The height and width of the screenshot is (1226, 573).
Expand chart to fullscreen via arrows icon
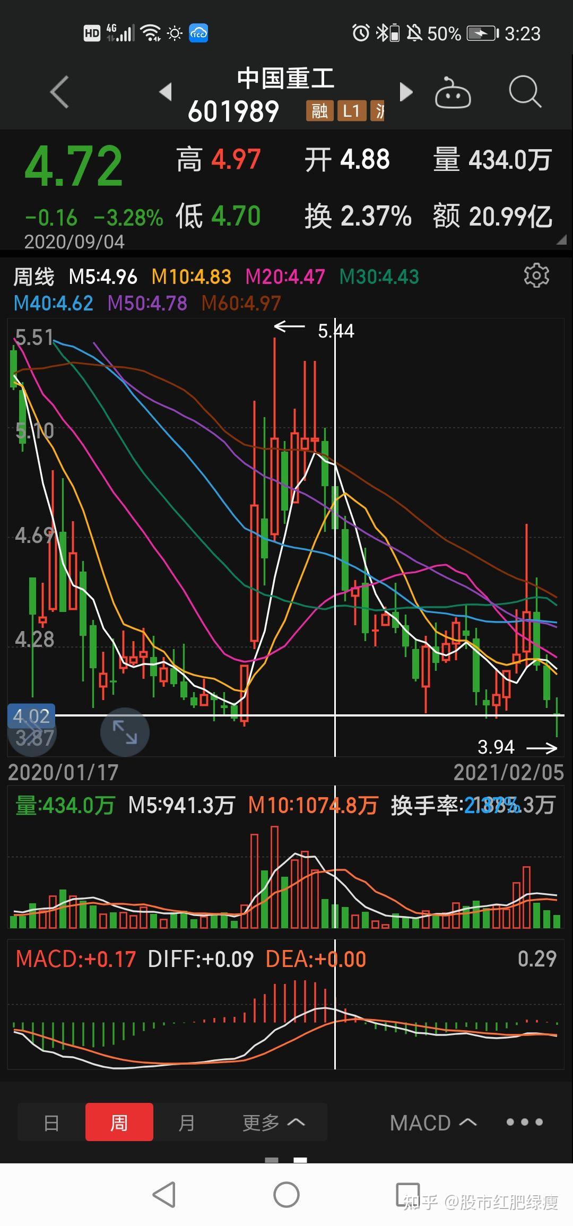[x=125, y=732]
